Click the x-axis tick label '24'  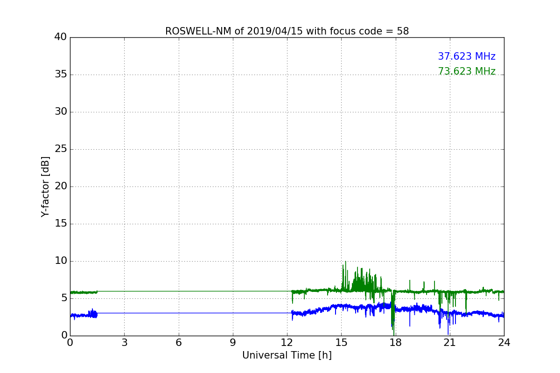(x=504, y=343)
